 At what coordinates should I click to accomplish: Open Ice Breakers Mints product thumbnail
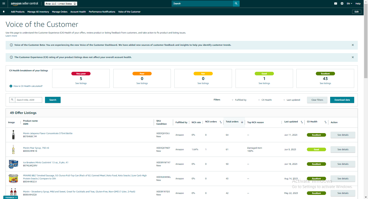(13, 164)
